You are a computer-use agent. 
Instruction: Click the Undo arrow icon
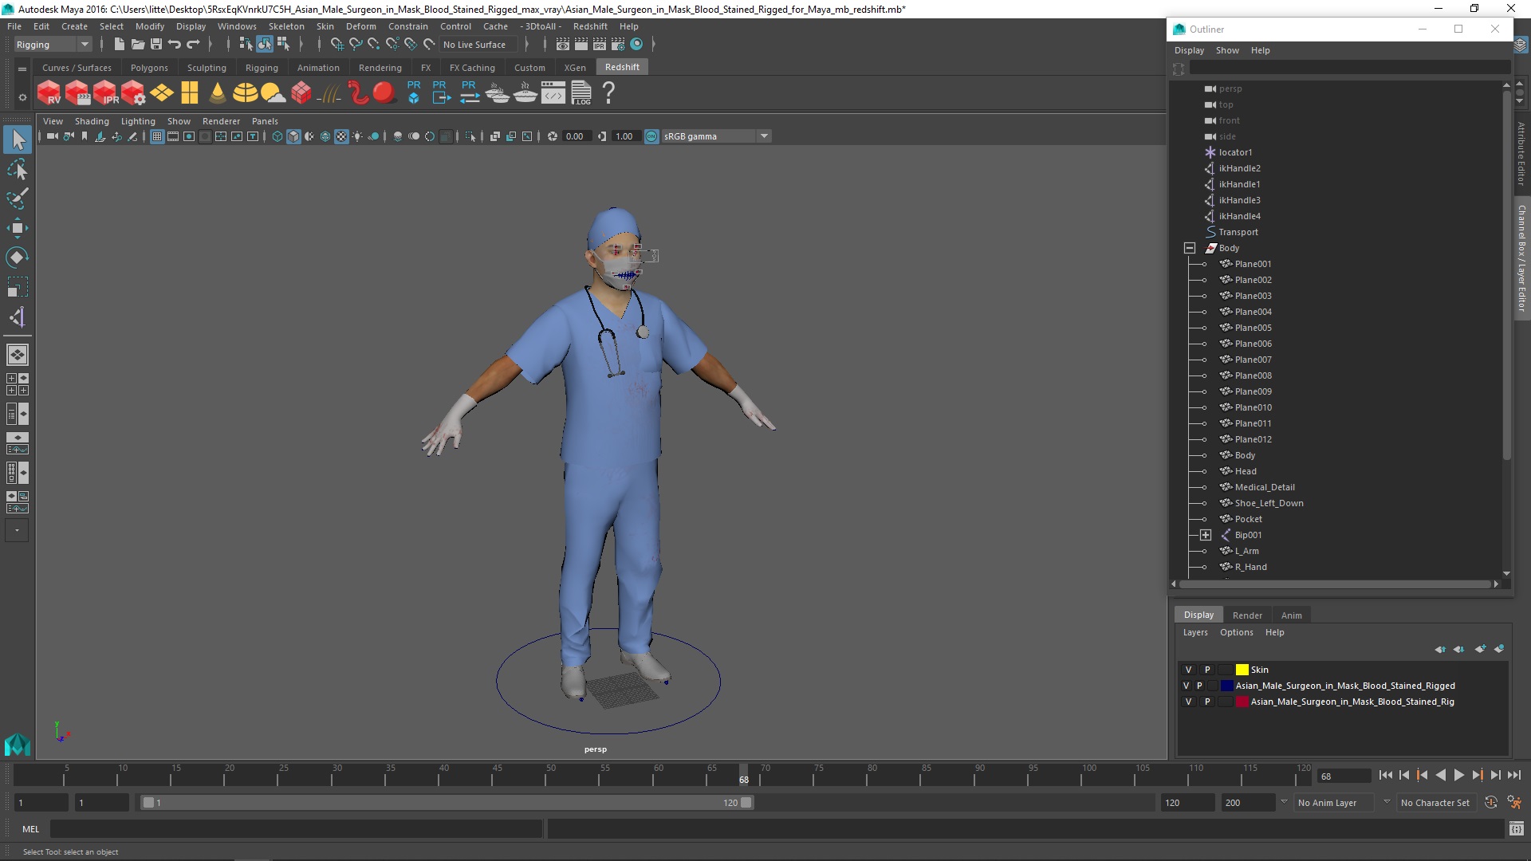[175, 45]
